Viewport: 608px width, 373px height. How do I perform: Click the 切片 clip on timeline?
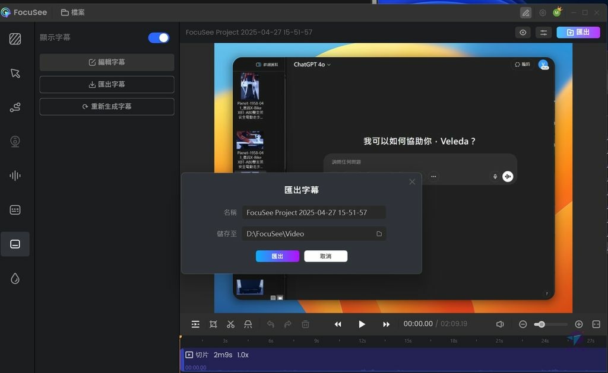click(394, 360)
